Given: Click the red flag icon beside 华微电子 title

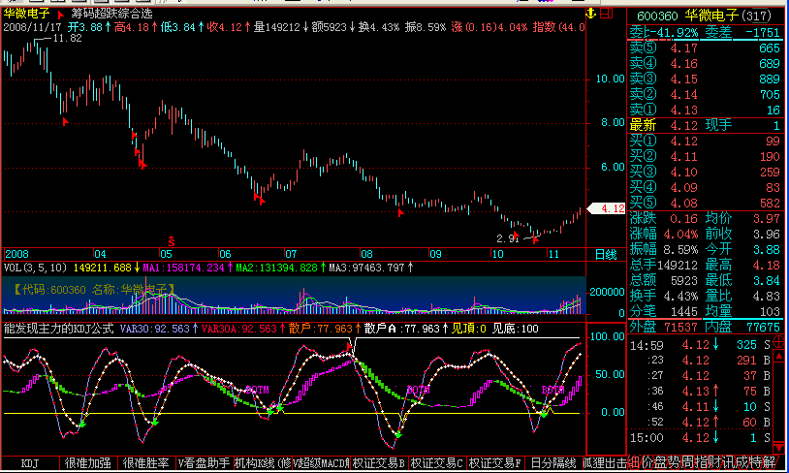Looking at the screenshot, I should pyautogui.click(x=61, y=15).
